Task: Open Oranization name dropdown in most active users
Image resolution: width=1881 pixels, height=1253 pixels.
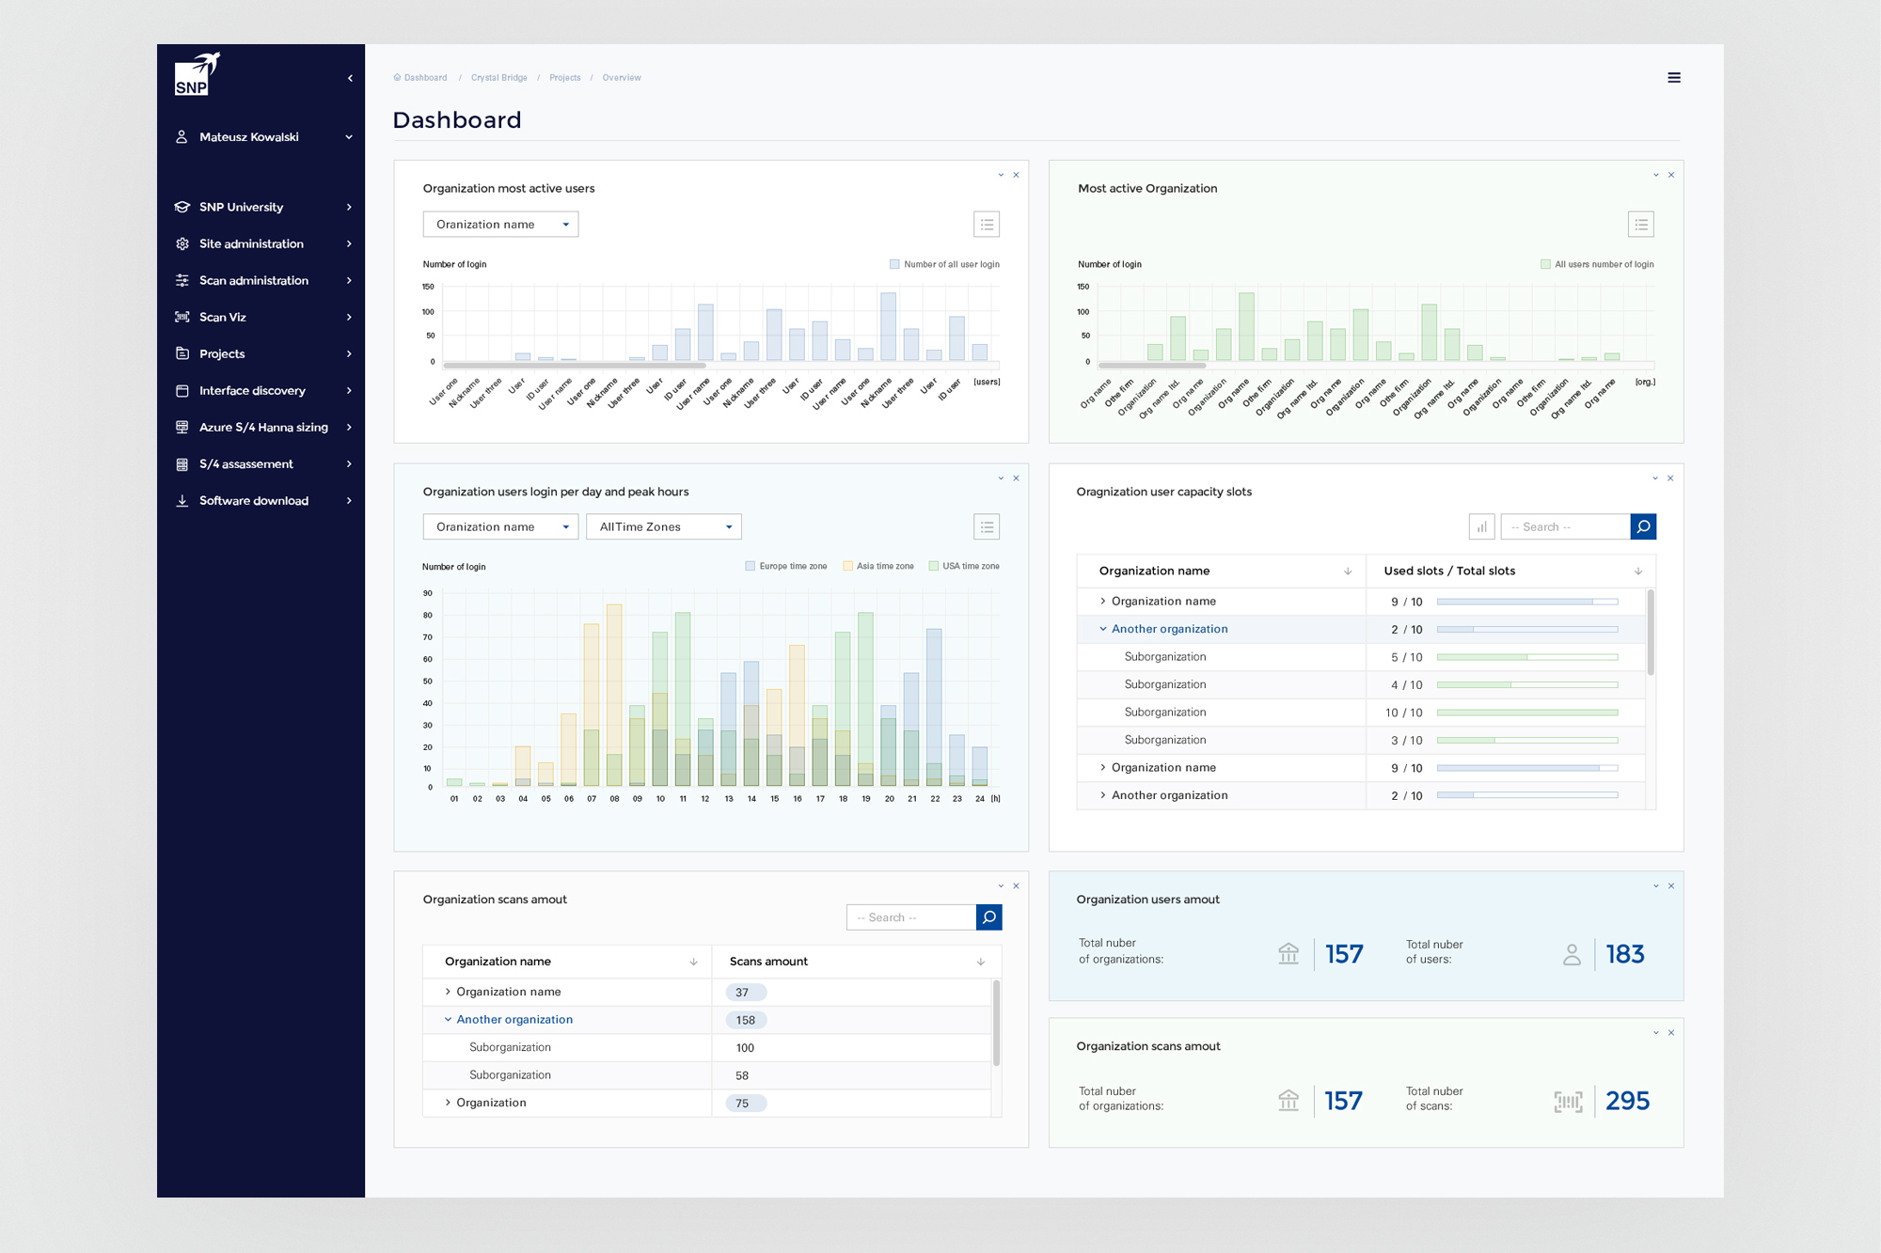Action: click(x=500, y=225)
